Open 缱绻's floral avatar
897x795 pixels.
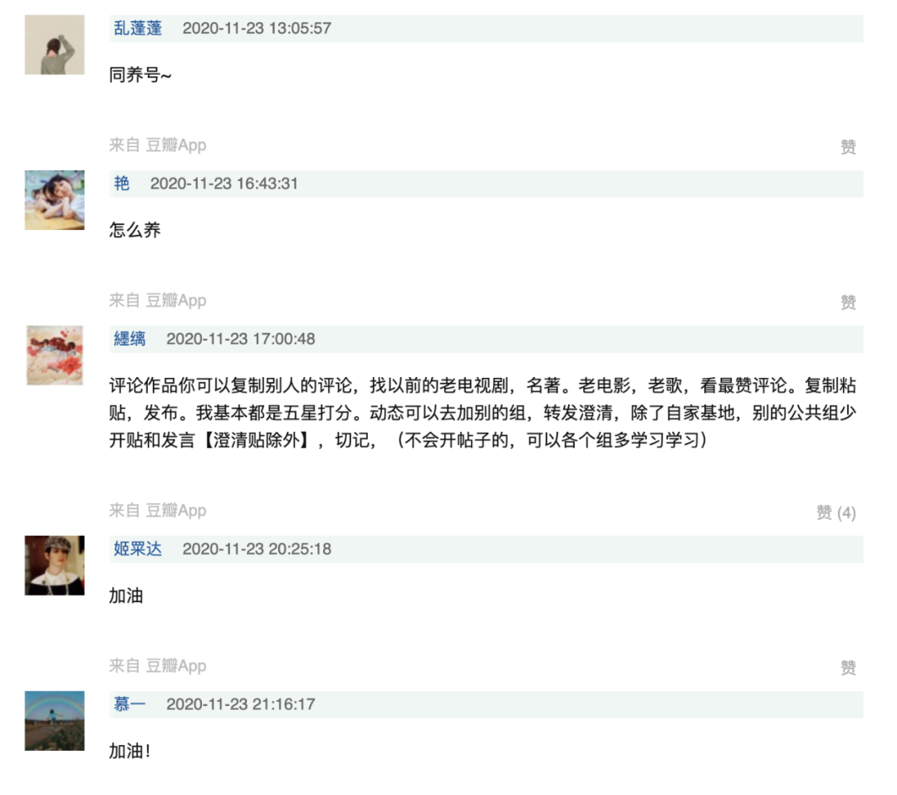pyautogui.click(x=54, y=355)
